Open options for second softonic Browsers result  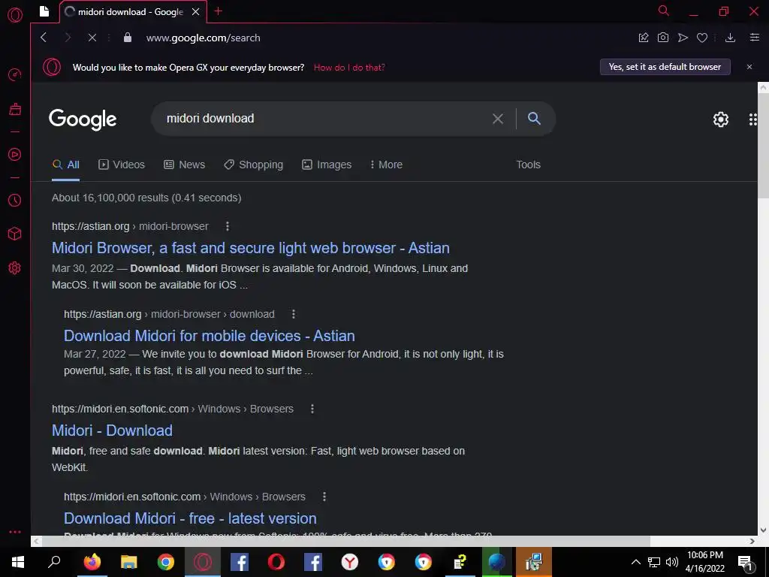point(324,497)
